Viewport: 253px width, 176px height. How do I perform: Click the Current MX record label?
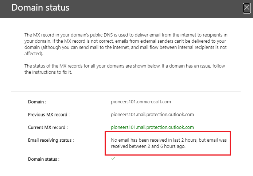(x=48, y=127)
